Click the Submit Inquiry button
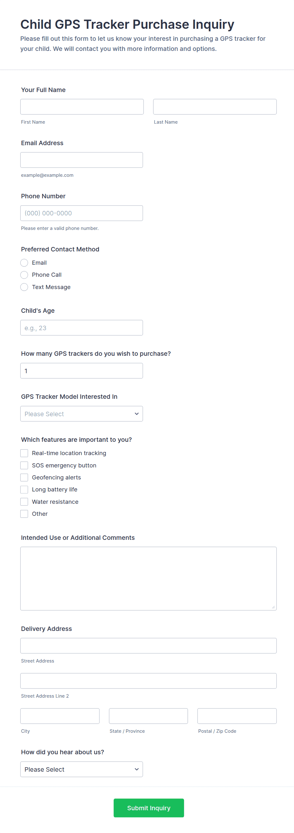The image size is (294, 833). (149, 808)
